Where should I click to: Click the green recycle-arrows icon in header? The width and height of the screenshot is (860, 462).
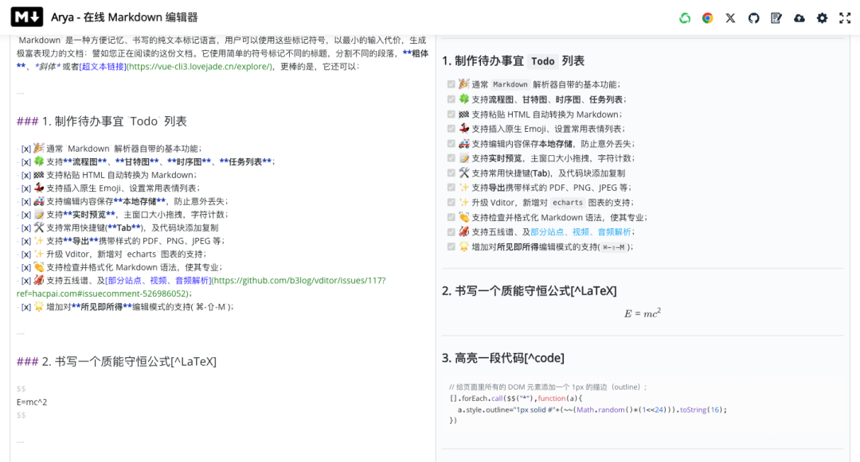point(685,18)
